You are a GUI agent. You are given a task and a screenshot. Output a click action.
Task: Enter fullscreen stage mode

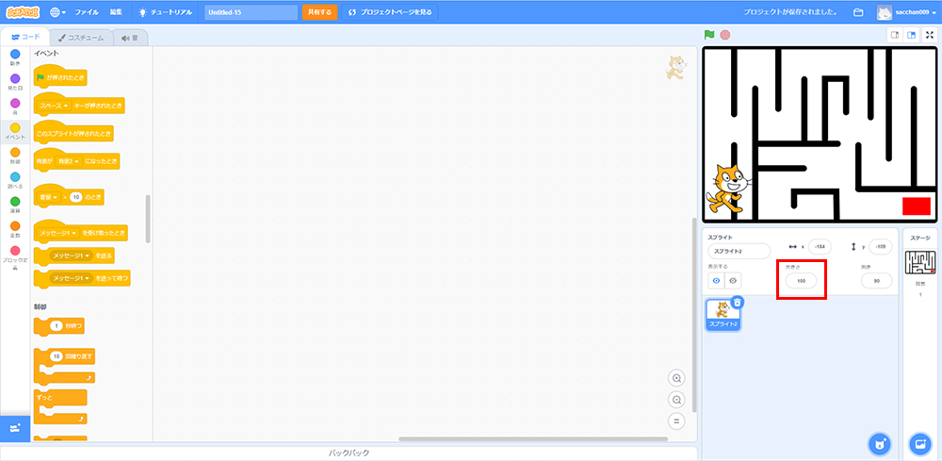coord(929,35)
